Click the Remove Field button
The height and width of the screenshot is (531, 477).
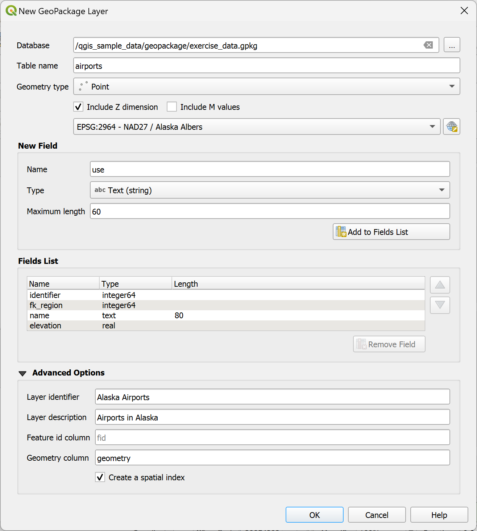tap(389, 344)
